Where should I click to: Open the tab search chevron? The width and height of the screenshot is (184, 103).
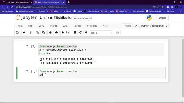click(x=162, y=2)
